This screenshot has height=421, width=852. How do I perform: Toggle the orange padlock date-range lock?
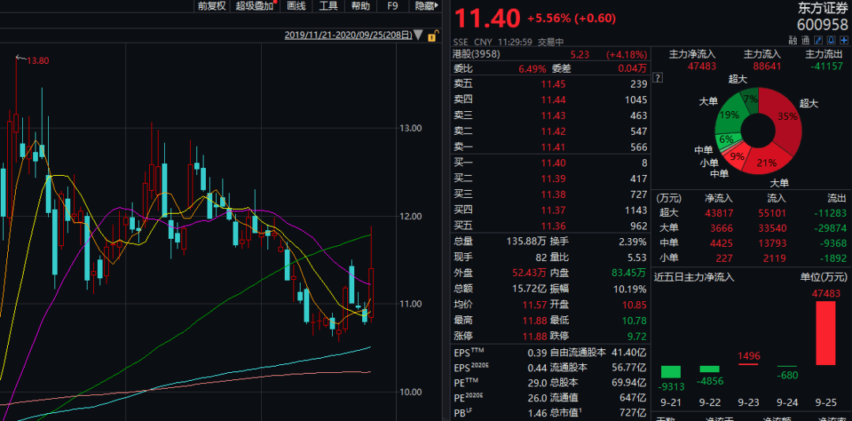point(432,35)
